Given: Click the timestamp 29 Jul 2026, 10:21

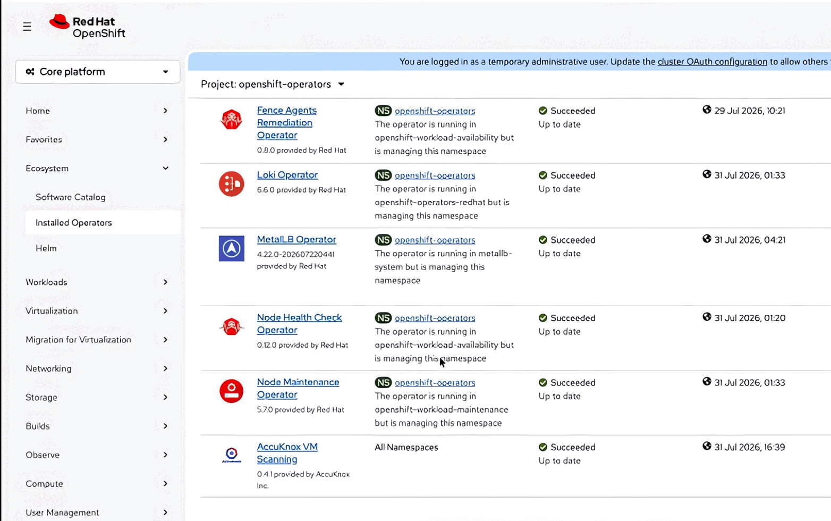Looking at the screenshot, I should click(x=750, y=111).
